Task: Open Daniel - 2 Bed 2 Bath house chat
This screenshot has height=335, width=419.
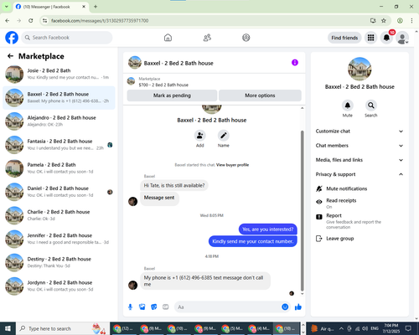Action: [x=59, y=192]
